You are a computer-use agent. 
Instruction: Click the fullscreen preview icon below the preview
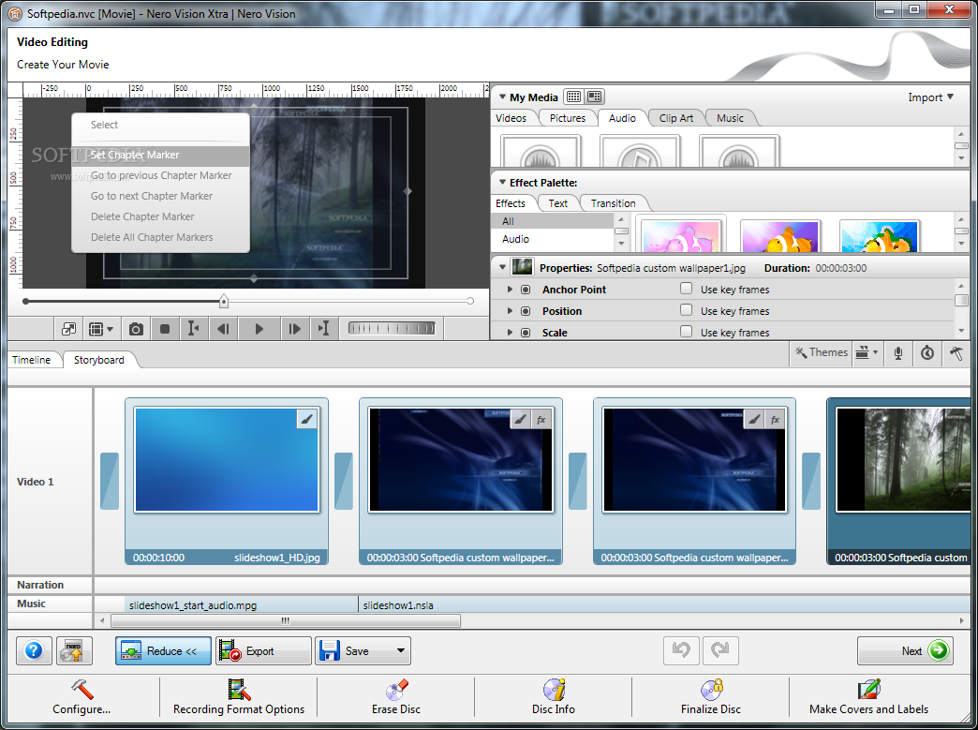pyautogui.click(x=68, y=329)
